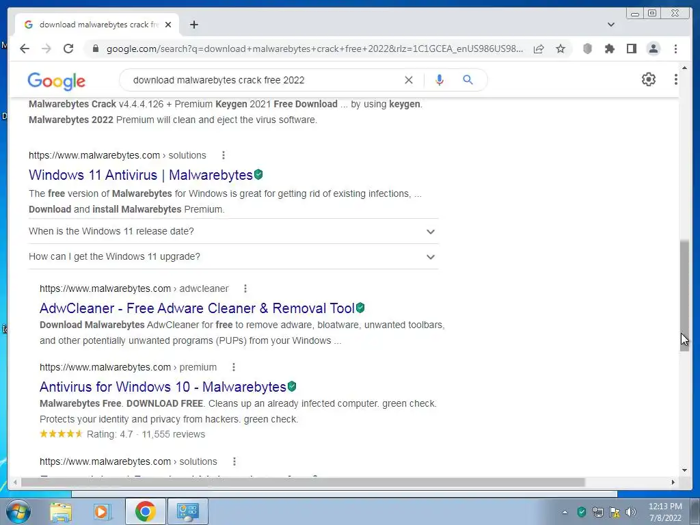700x525 pixels.
Task: Open the Windows Start menu
Action: (x=18, y=511)
